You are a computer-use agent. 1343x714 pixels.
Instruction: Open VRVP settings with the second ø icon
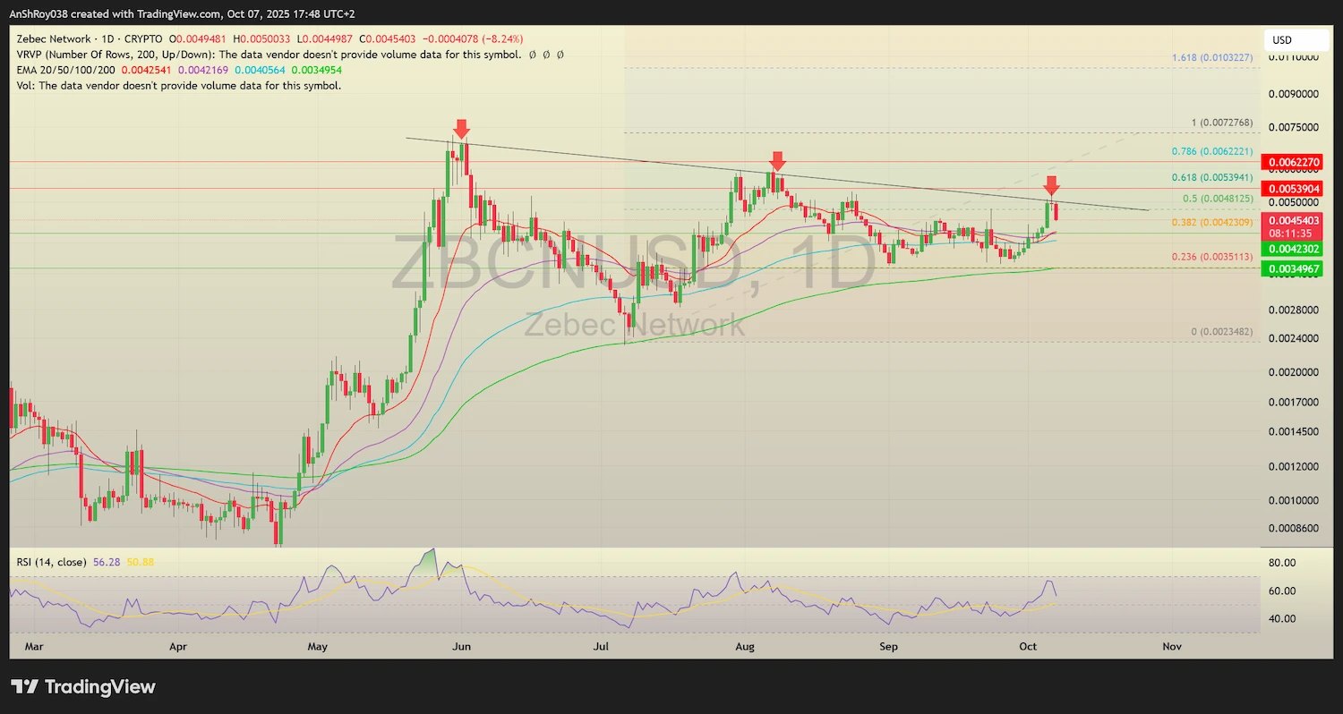(x=546, y=55)
